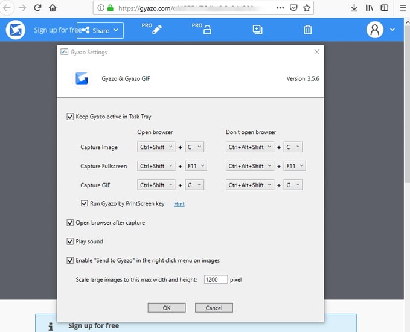Open the downloads panel
This screenshot has width=410, height=332.
click(x=354, y=8)
